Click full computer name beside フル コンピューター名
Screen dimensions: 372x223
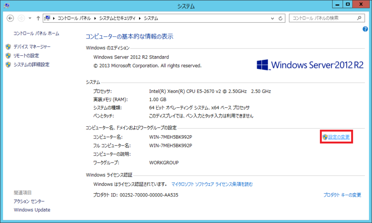171,145
